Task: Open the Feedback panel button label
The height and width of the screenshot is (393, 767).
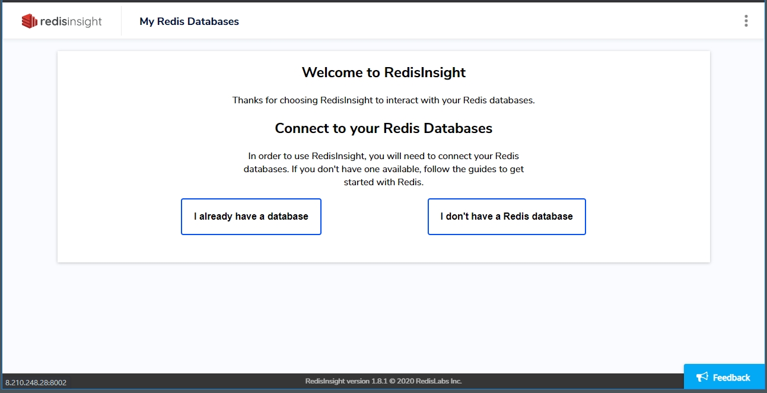Action: click(731, 378)
